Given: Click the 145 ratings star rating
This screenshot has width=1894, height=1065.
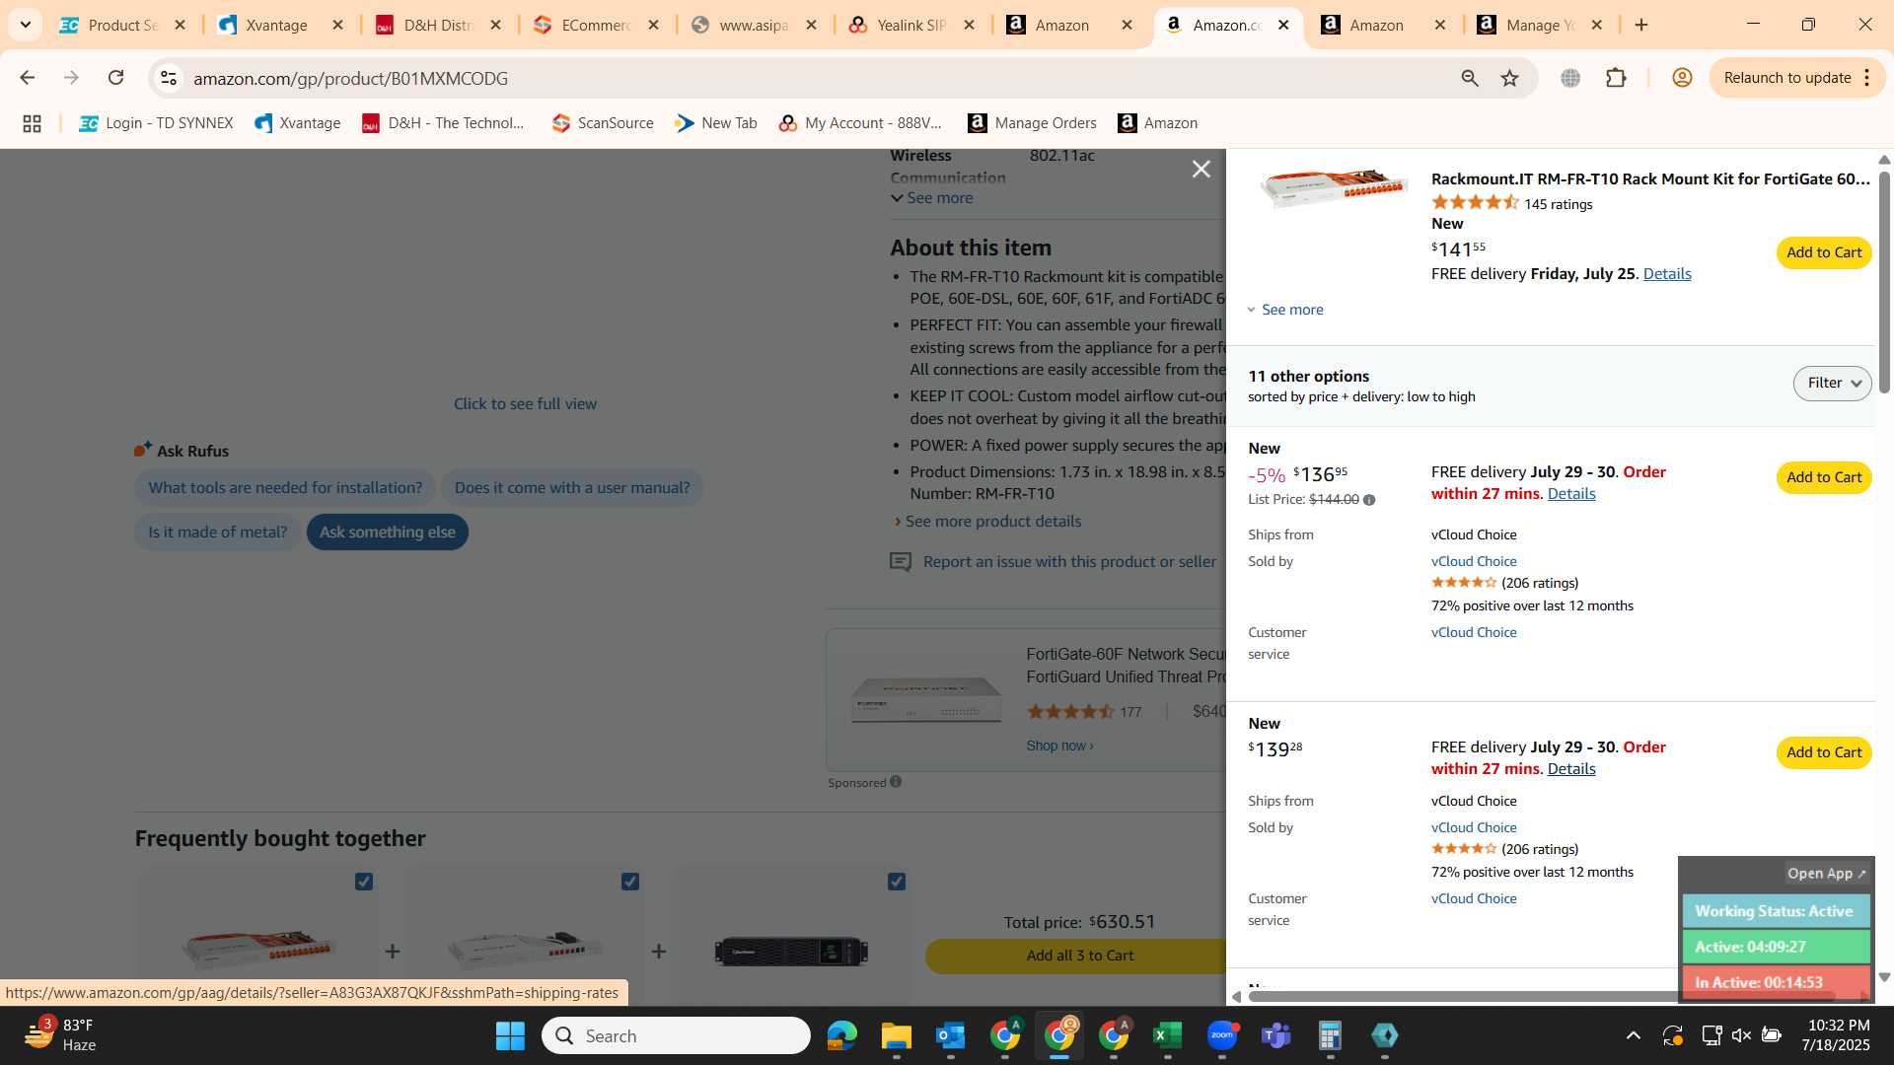Looking at the screenshot, I should point(1475,203).
